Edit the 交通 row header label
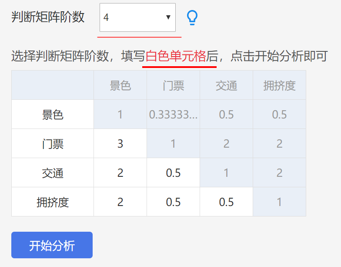Image resolution: width=341 pixels, height=267 pixels. (x=53, y=173)
